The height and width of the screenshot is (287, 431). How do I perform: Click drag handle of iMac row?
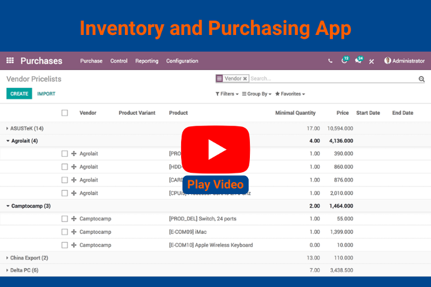(74, 232)
